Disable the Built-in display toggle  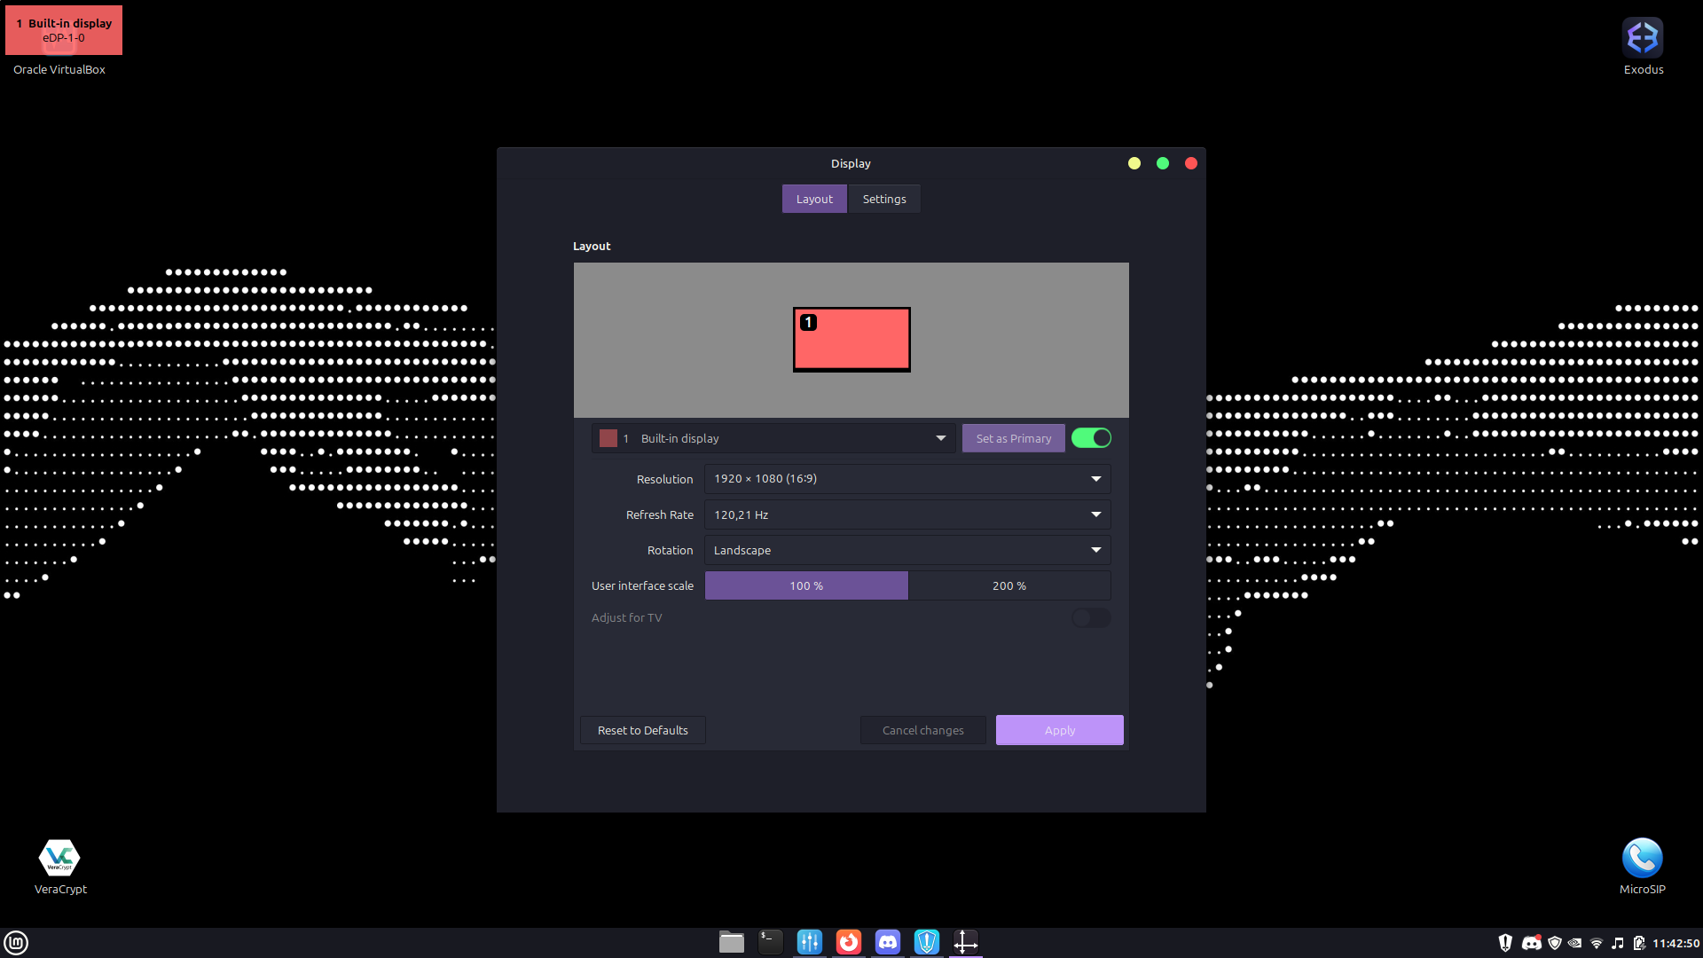(1091, 438)
